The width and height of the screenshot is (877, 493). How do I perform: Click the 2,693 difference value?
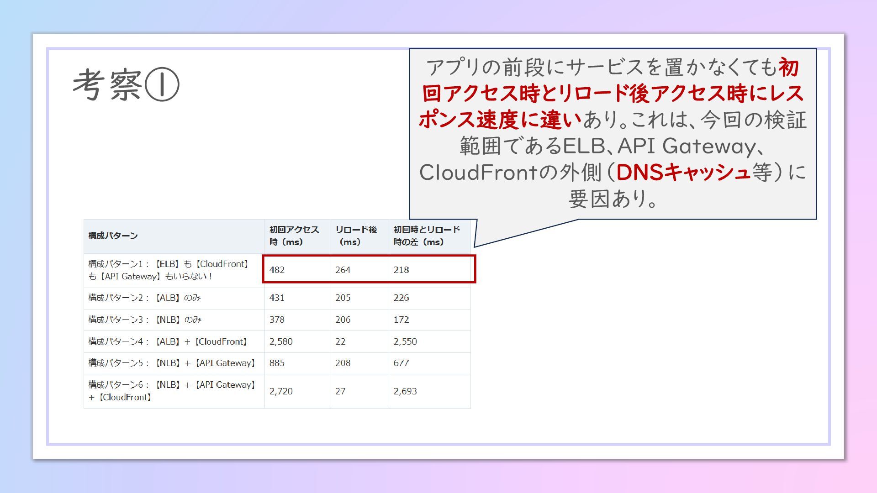(x=405, y=391)
